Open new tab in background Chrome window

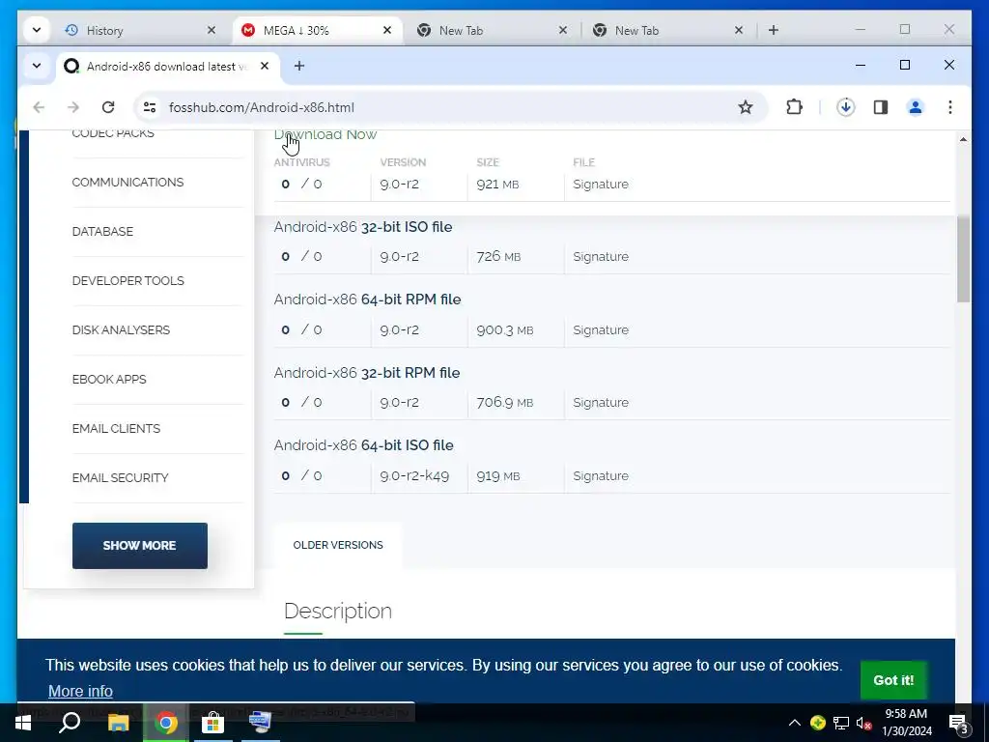[x=774, y=30]
